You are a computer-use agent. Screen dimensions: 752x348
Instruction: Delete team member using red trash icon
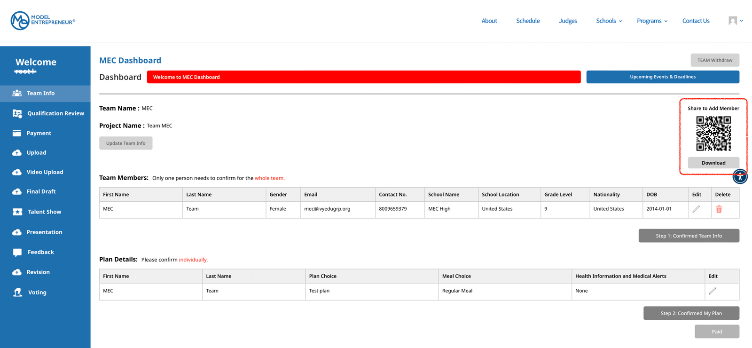(x=719, y=209)
